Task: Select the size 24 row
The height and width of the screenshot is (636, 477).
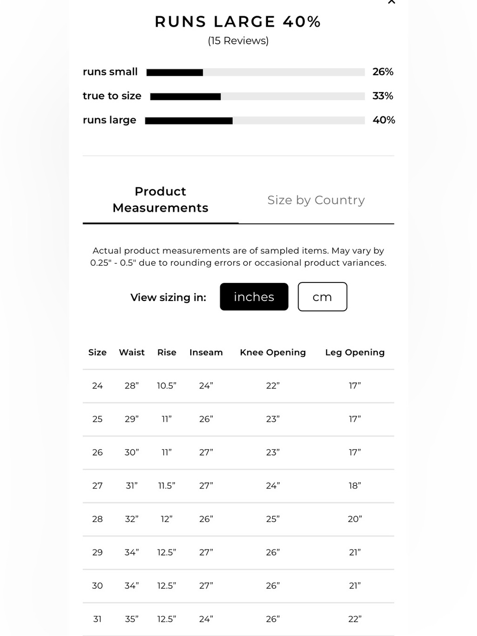Action: (238, 386)
